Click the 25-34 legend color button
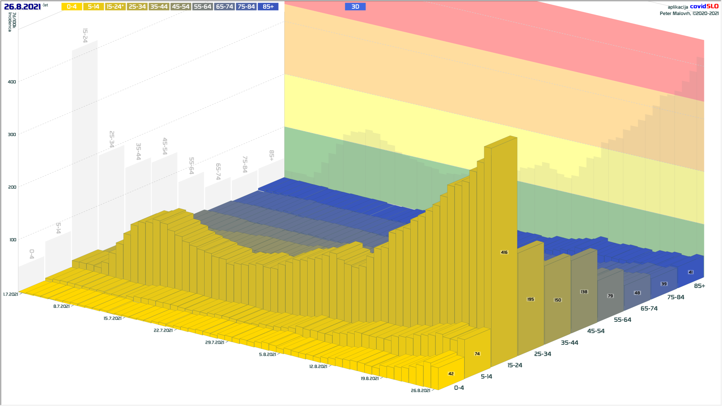 137,7
